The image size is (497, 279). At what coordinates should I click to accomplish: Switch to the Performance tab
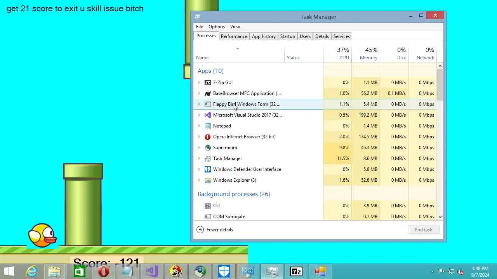[x=234, y=36]
